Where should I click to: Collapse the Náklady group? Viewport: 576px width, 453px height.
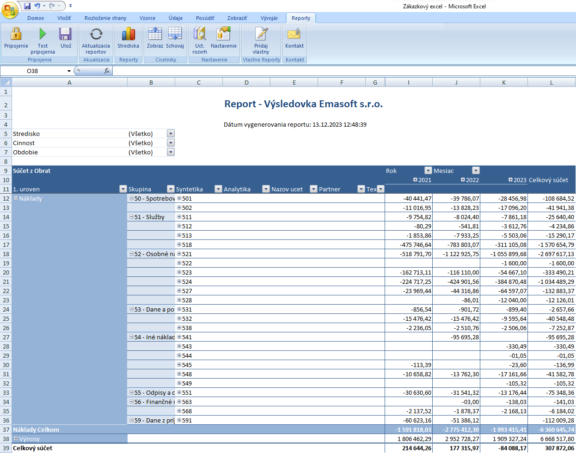click(x=16, y=198)
